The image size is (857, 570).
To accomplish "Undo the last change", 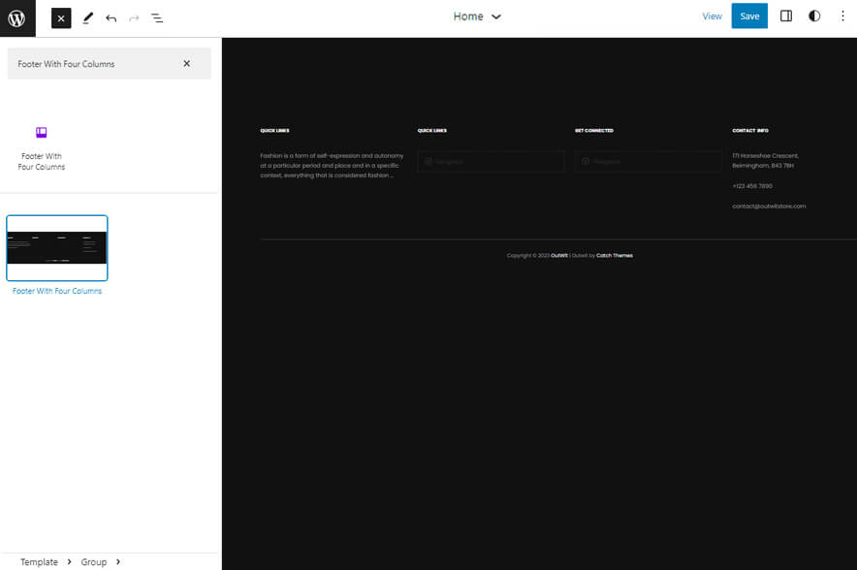I will pyautogui.click(x=111, y=17).
